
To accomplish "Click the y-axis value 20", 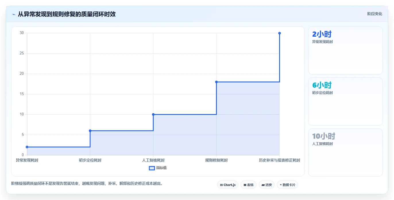I will point(22,74).
